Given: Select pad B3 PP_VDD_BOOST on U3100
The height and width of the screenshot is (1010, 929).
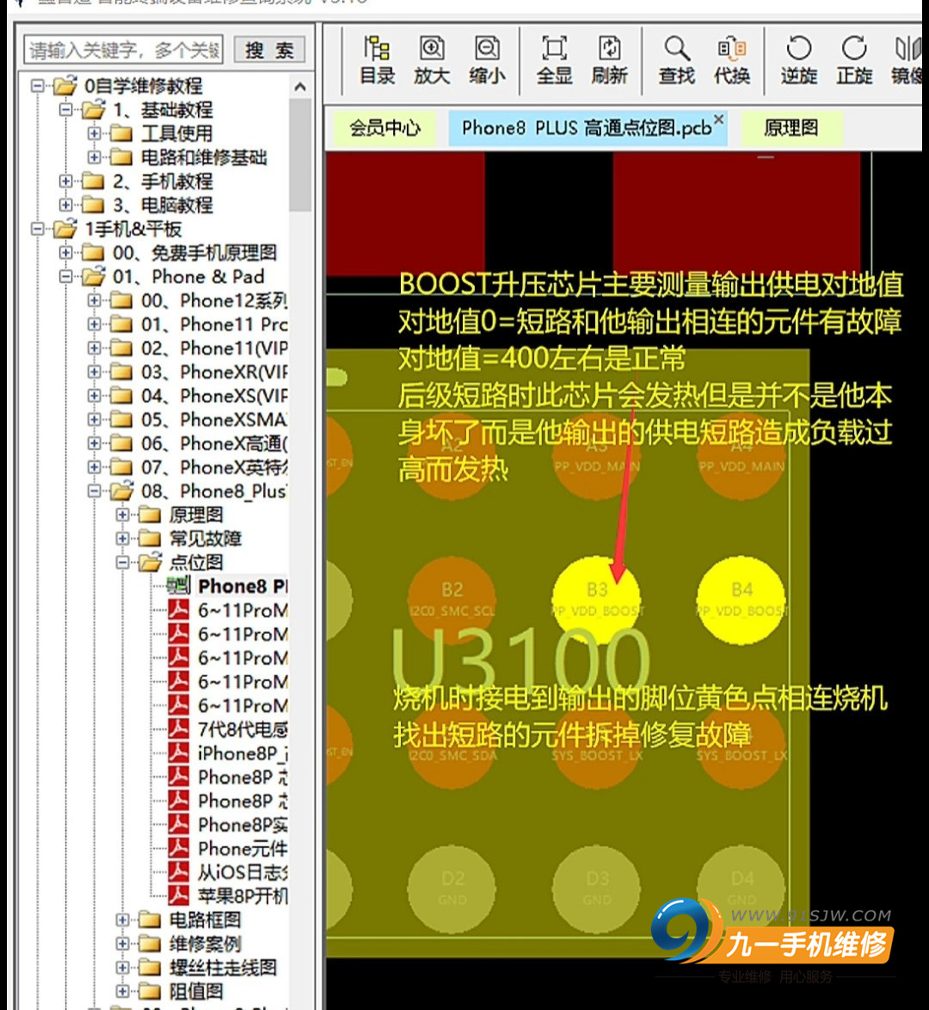Looking at the screenshot, I should [597, 600].
